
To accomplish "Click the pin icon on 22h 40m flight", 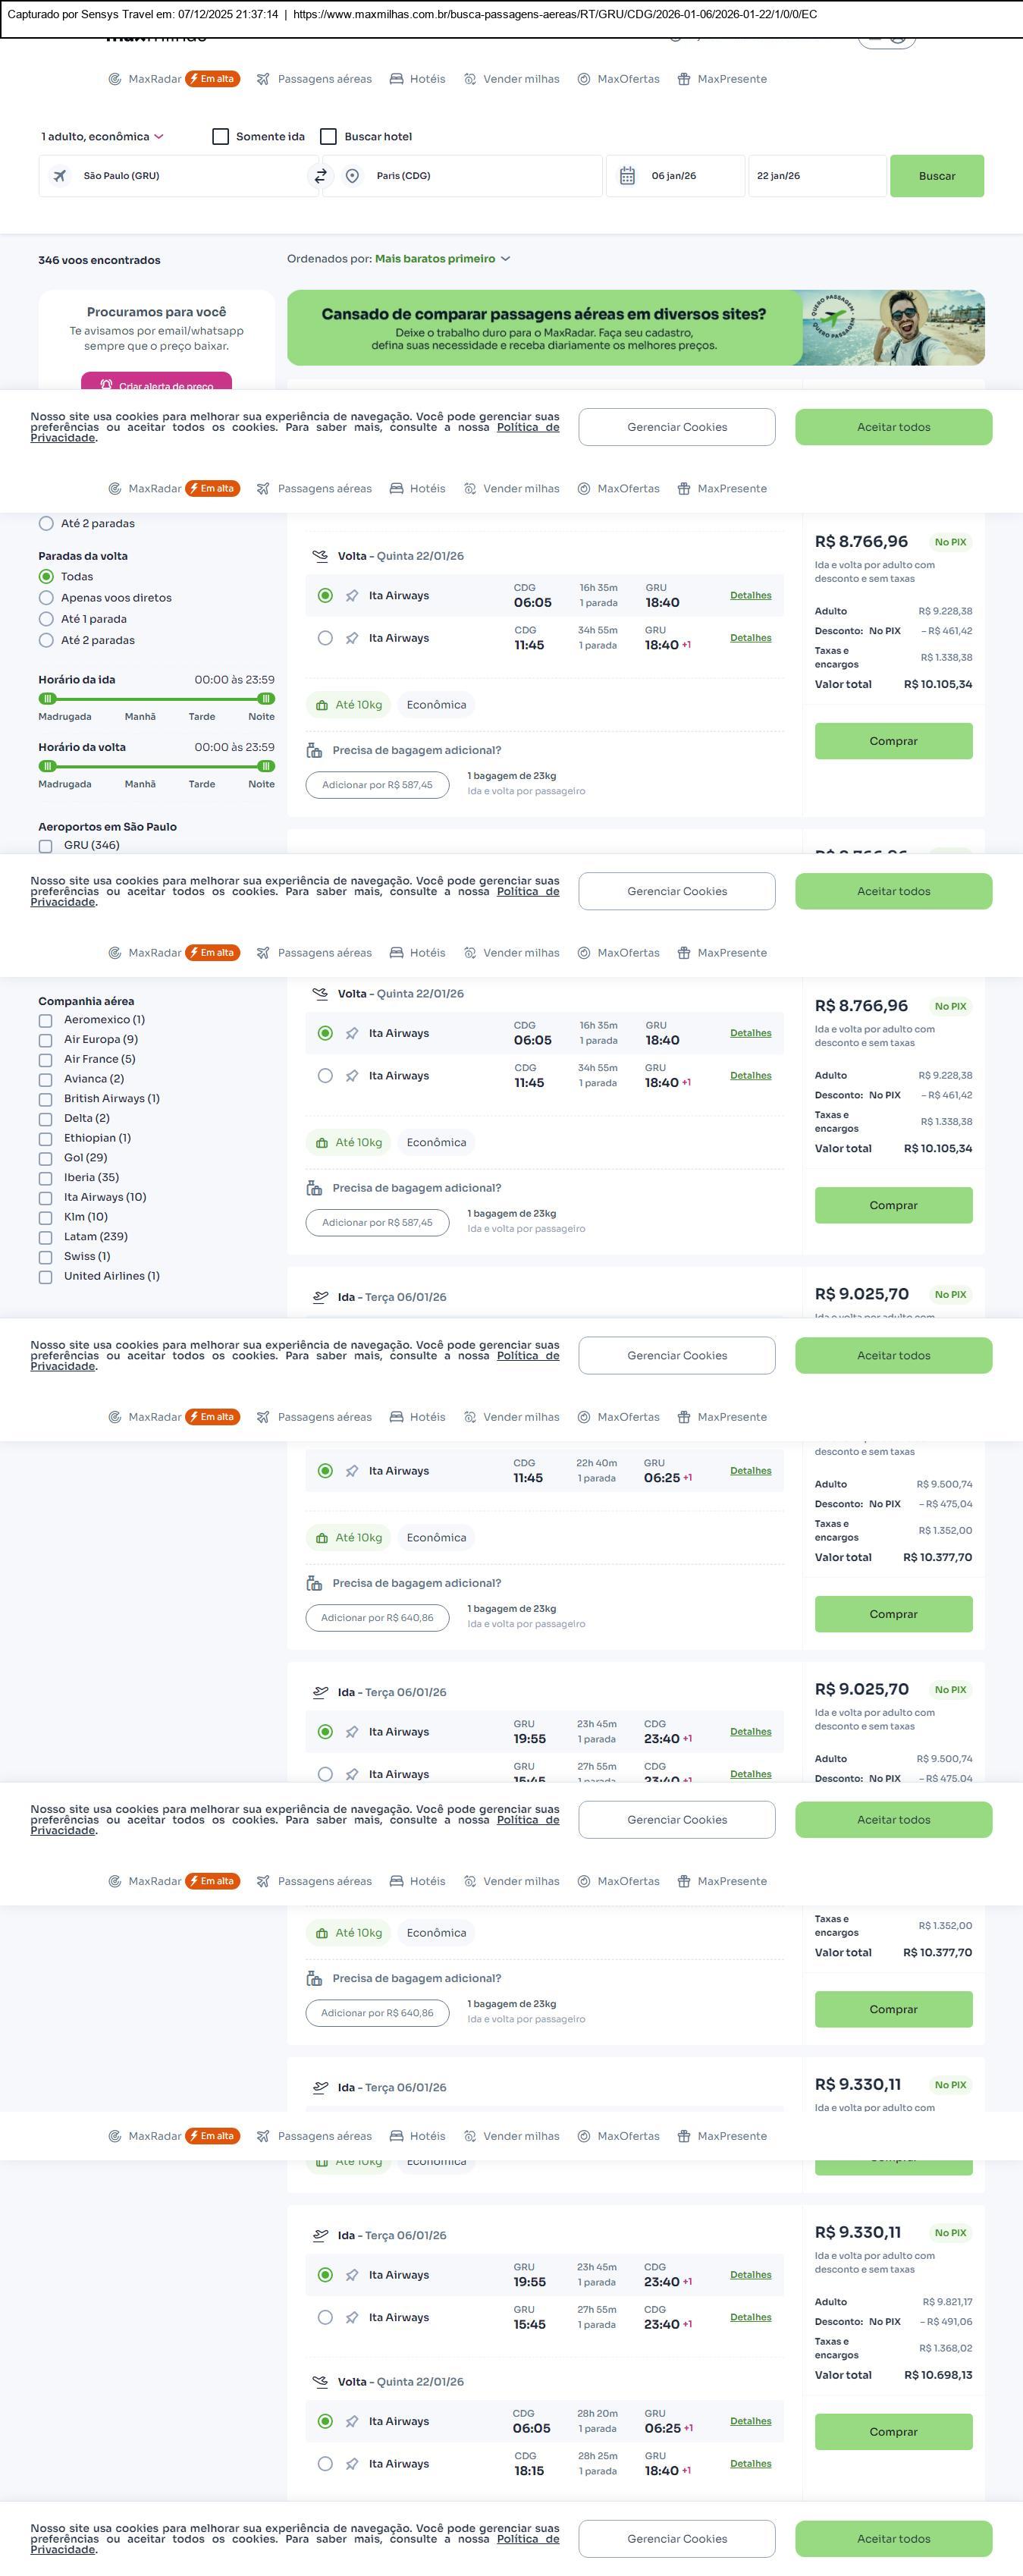I will tap(352, 1471).
